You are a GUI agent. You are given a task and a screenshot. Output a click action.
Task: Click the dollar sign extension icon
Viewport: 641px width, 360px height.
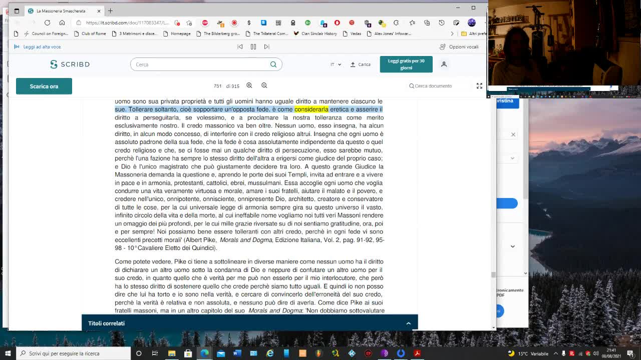(x=249, y=22)
